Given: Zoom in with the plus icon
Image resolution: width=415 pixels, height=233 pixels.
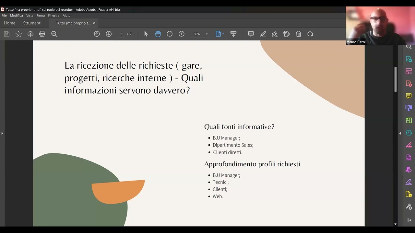Looking at the screenshot, I should tap(182, 34).
